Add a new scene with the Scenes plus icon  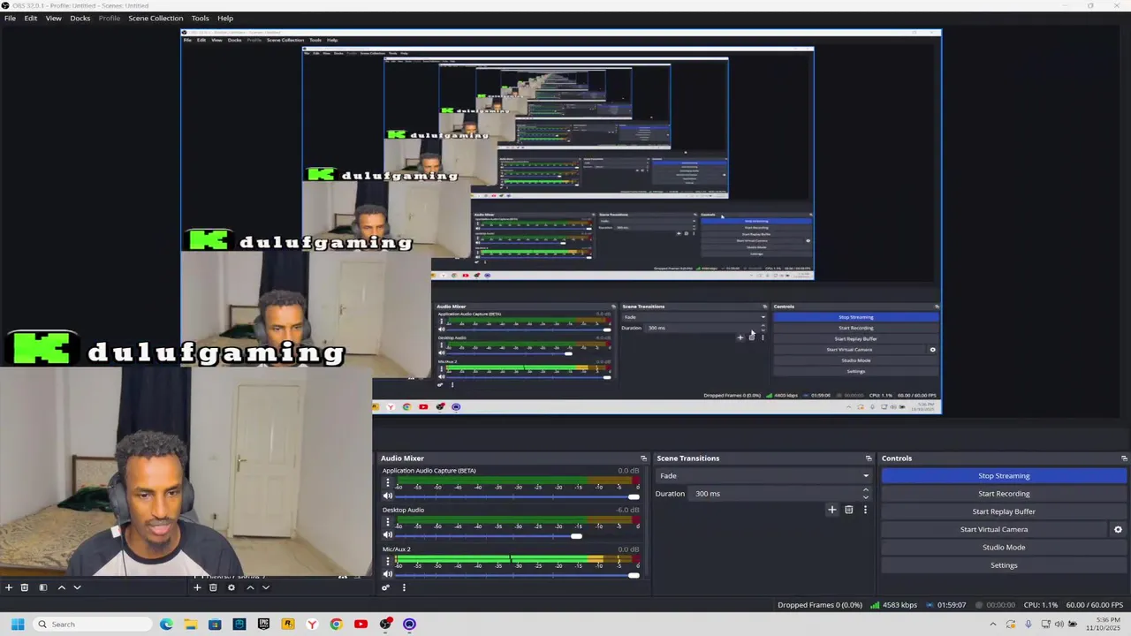(8, 587)
